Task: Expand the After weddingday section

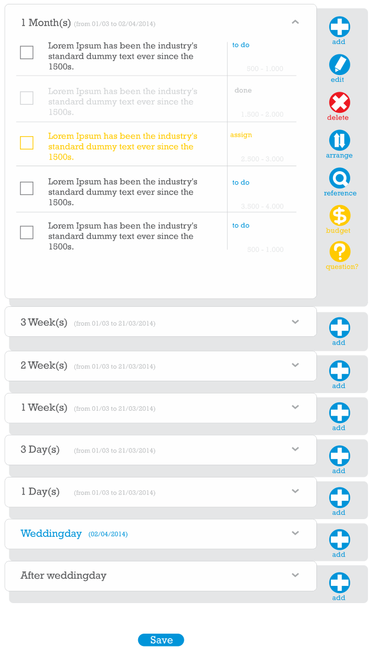Action: click(295, 575)
